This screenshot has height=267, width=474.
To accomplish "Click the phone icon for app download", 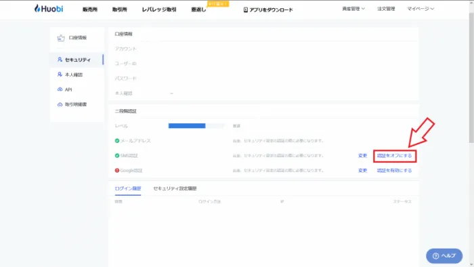I will click(245, 10).
